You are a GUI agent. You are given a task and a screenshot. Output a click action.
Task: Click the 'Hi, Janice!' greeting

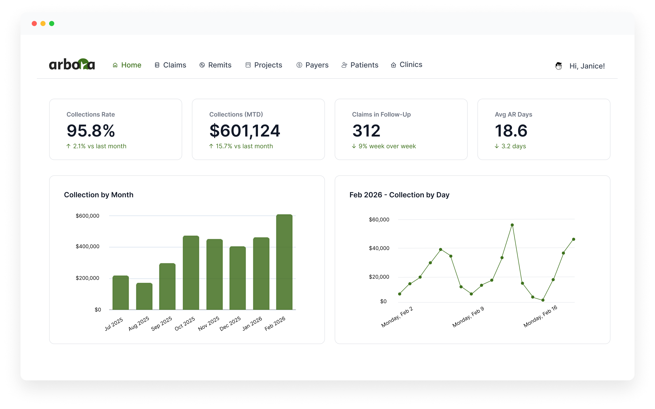pyautogui.click(x=587, y=66)
